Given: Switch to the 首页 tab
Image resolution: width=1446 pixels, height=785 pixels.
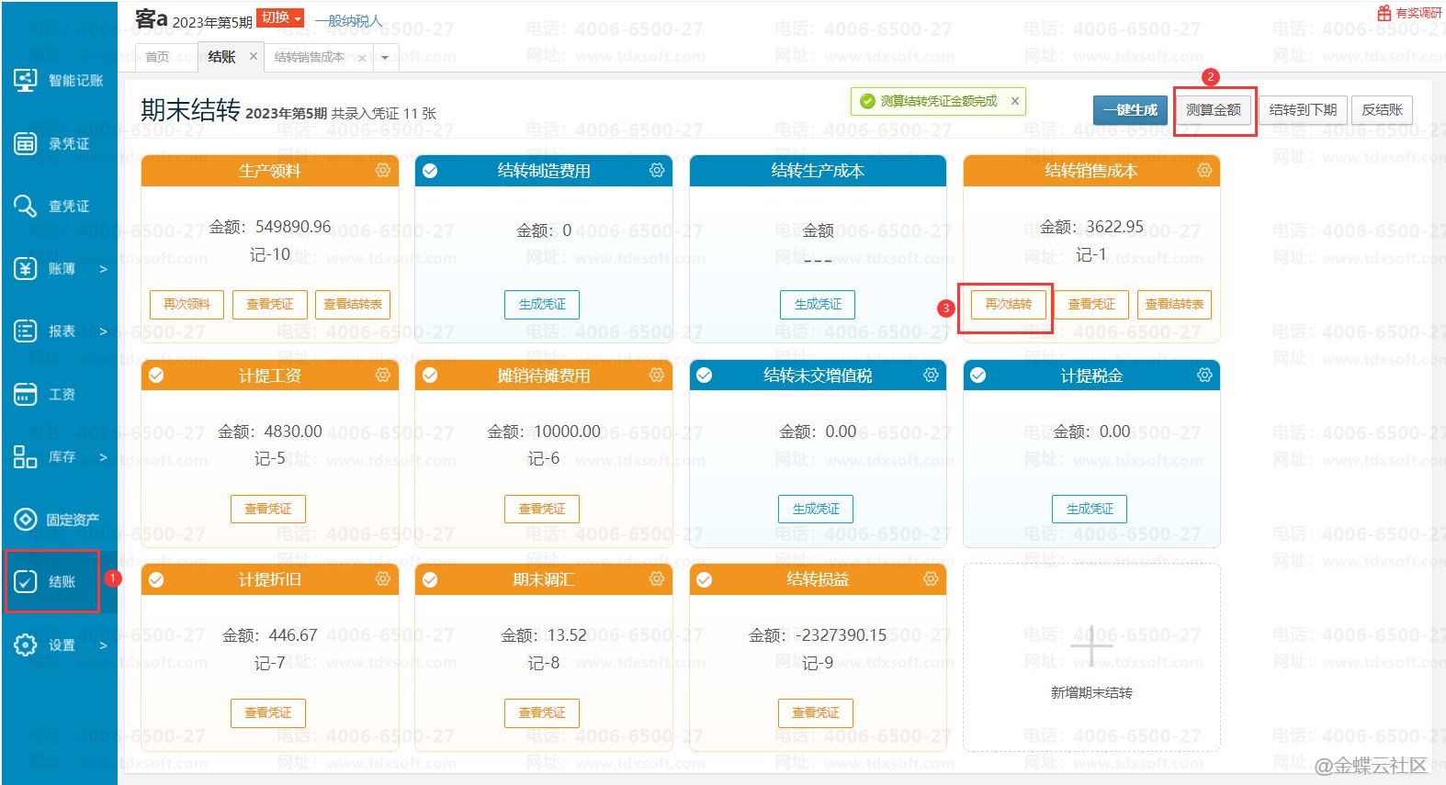Looking at the screenshot, I should (x=158, y=57).
